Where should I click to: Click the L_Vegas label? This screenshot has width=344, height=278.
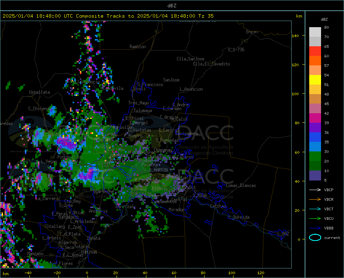click(49, 161)
